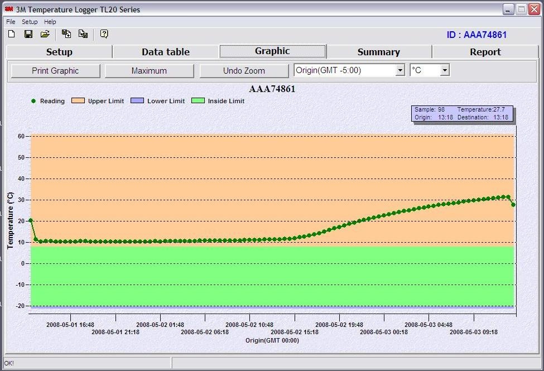544x371 pixels.
Task: Click the first logger transfer icon
Action: [66, 33]
